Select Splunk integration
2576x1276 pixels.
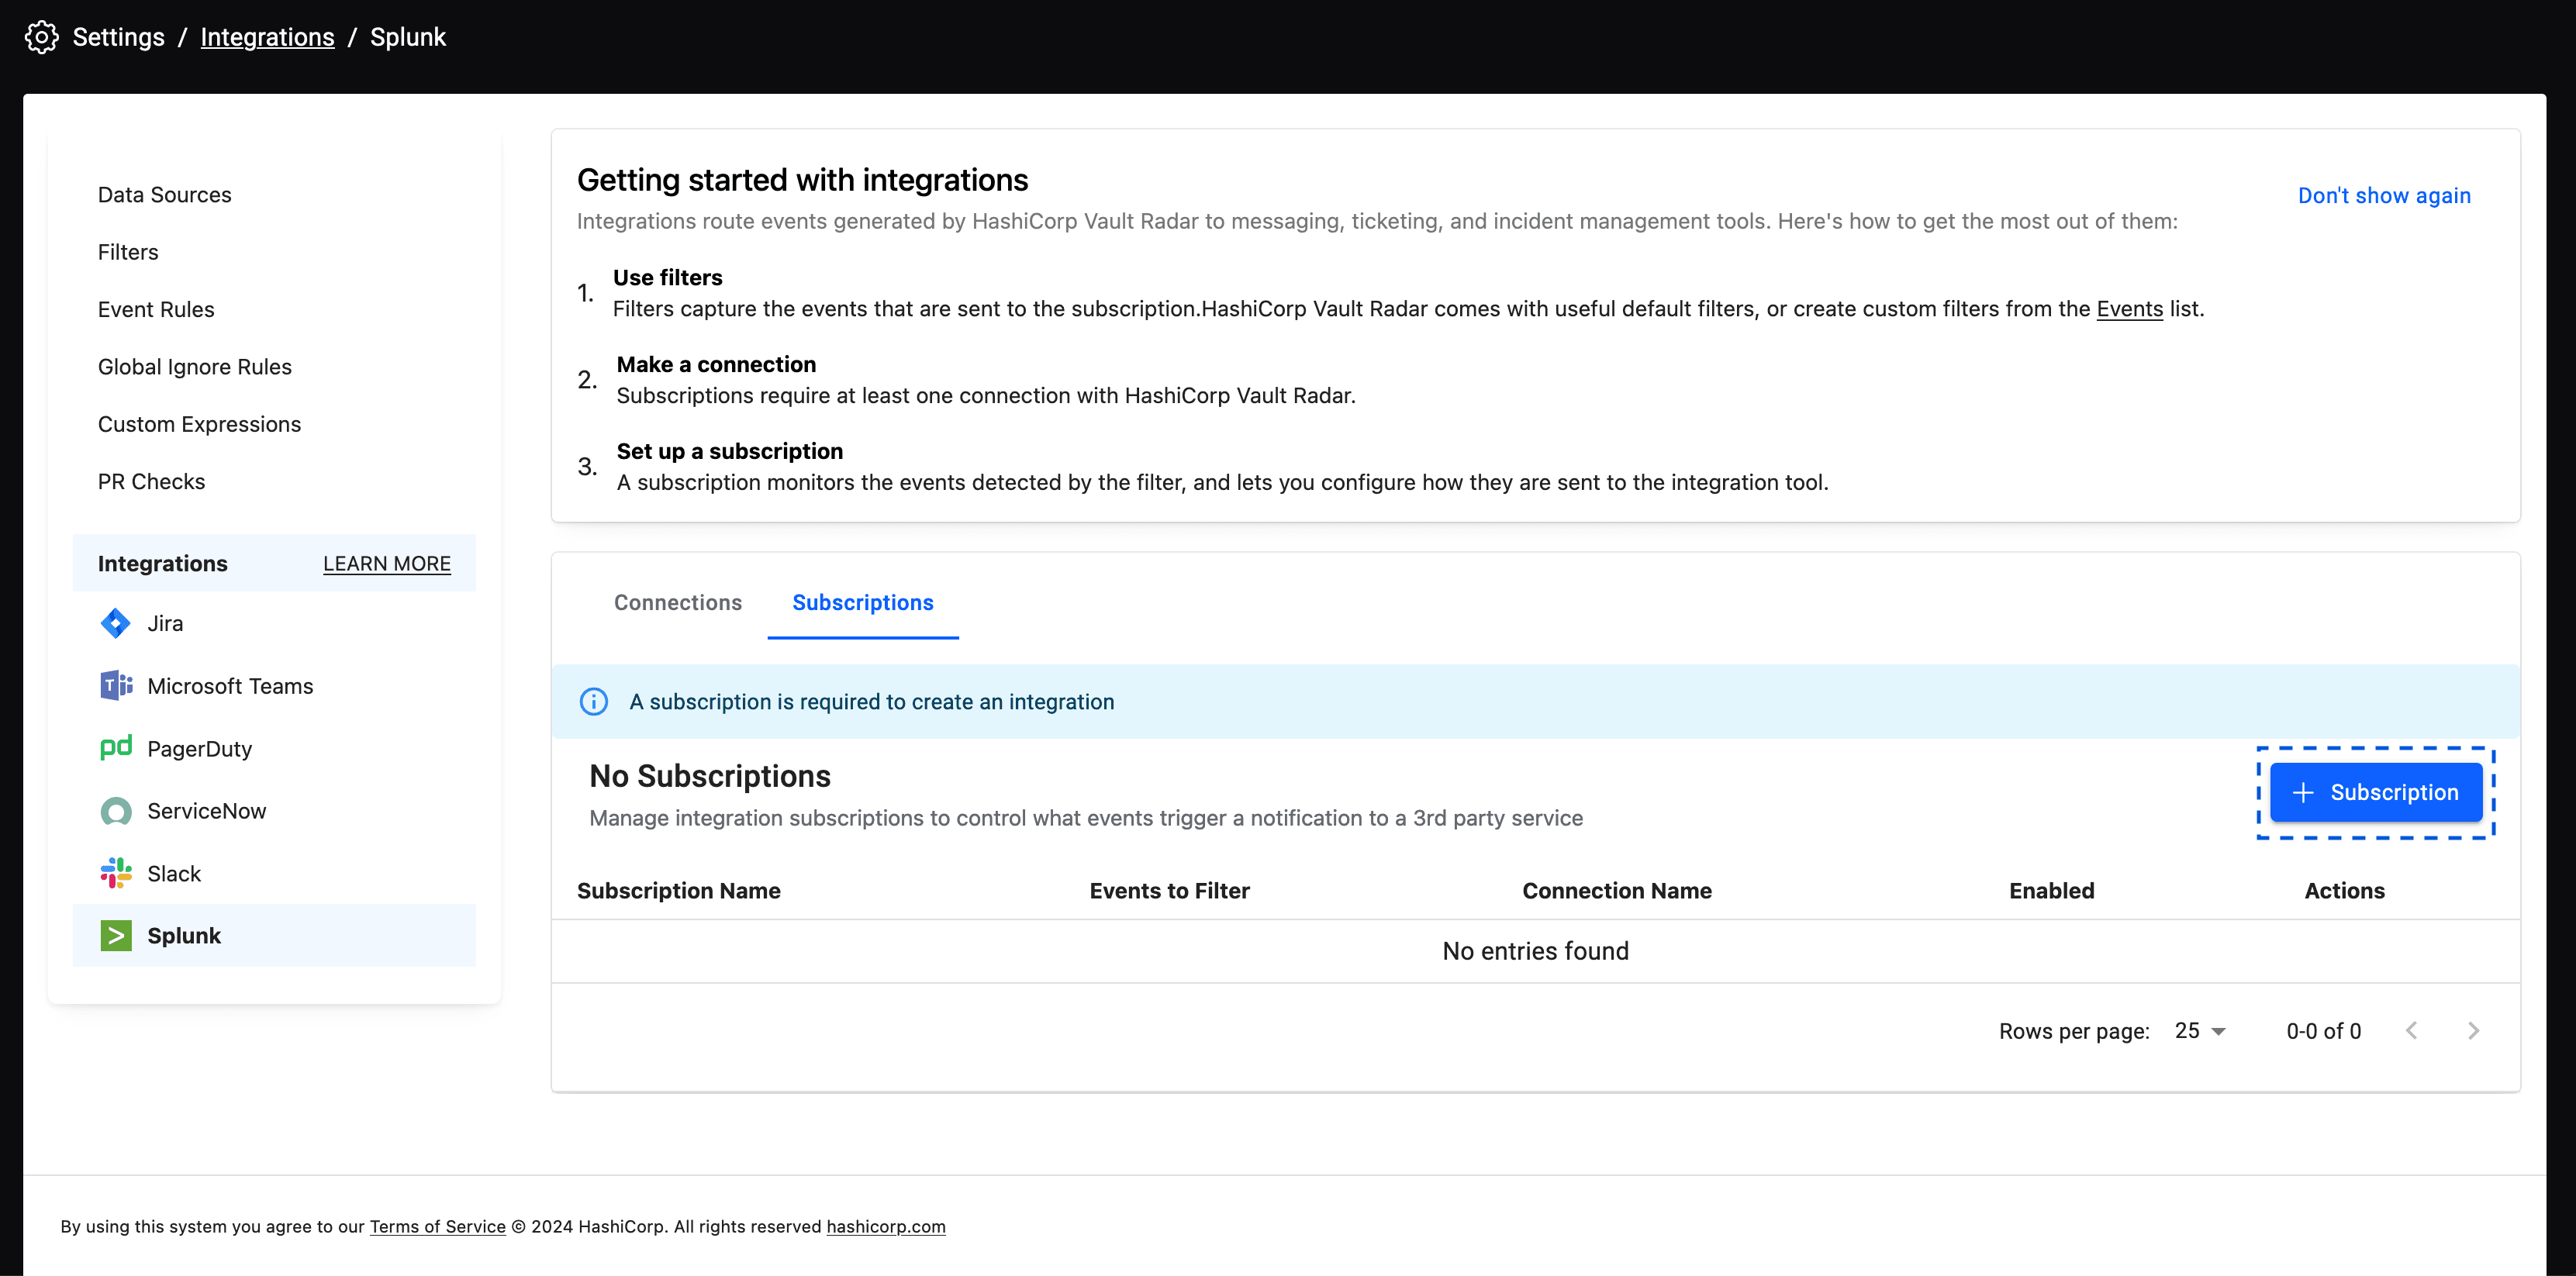274,936
